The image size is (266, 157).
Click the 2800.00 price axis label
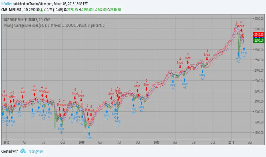(259, 29)
